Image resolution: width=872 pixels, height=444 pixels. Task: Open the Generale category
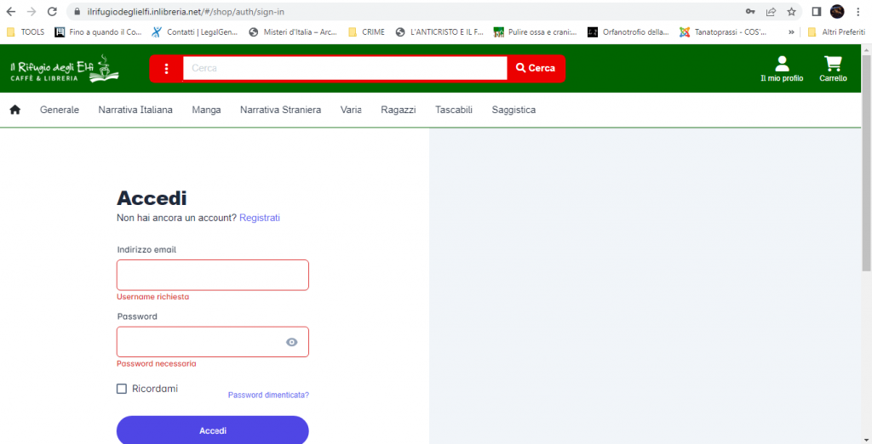(x=60, y=110)
